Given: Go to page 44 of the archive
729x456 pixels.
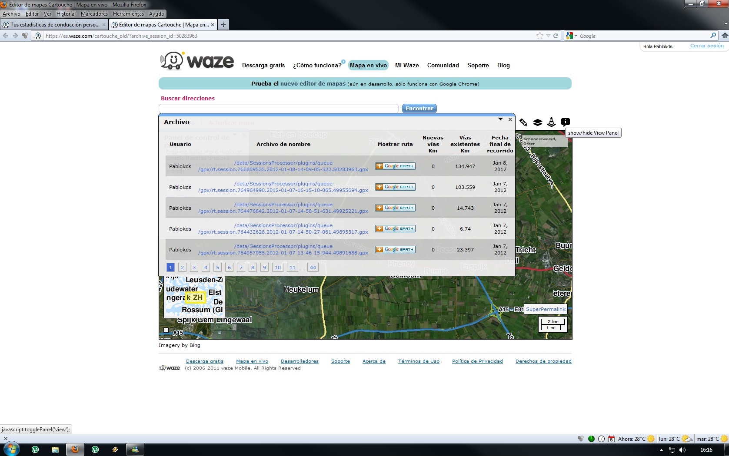Looking at the screenshot, I should [x=313, y=268].
